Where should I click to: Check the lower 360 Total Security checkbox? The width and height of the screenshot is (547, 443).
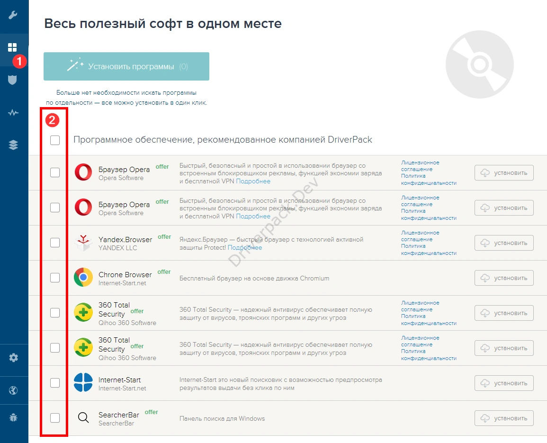tap(55, 348)
